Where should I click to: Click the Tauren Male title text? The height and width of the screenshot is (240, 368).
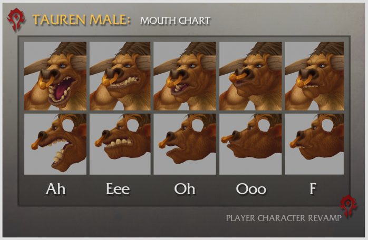81,19
